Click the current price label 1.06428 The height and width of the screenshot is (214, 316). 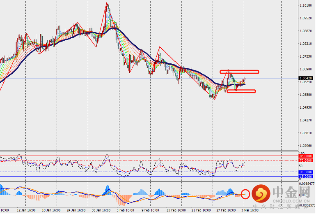pos(306,78)
